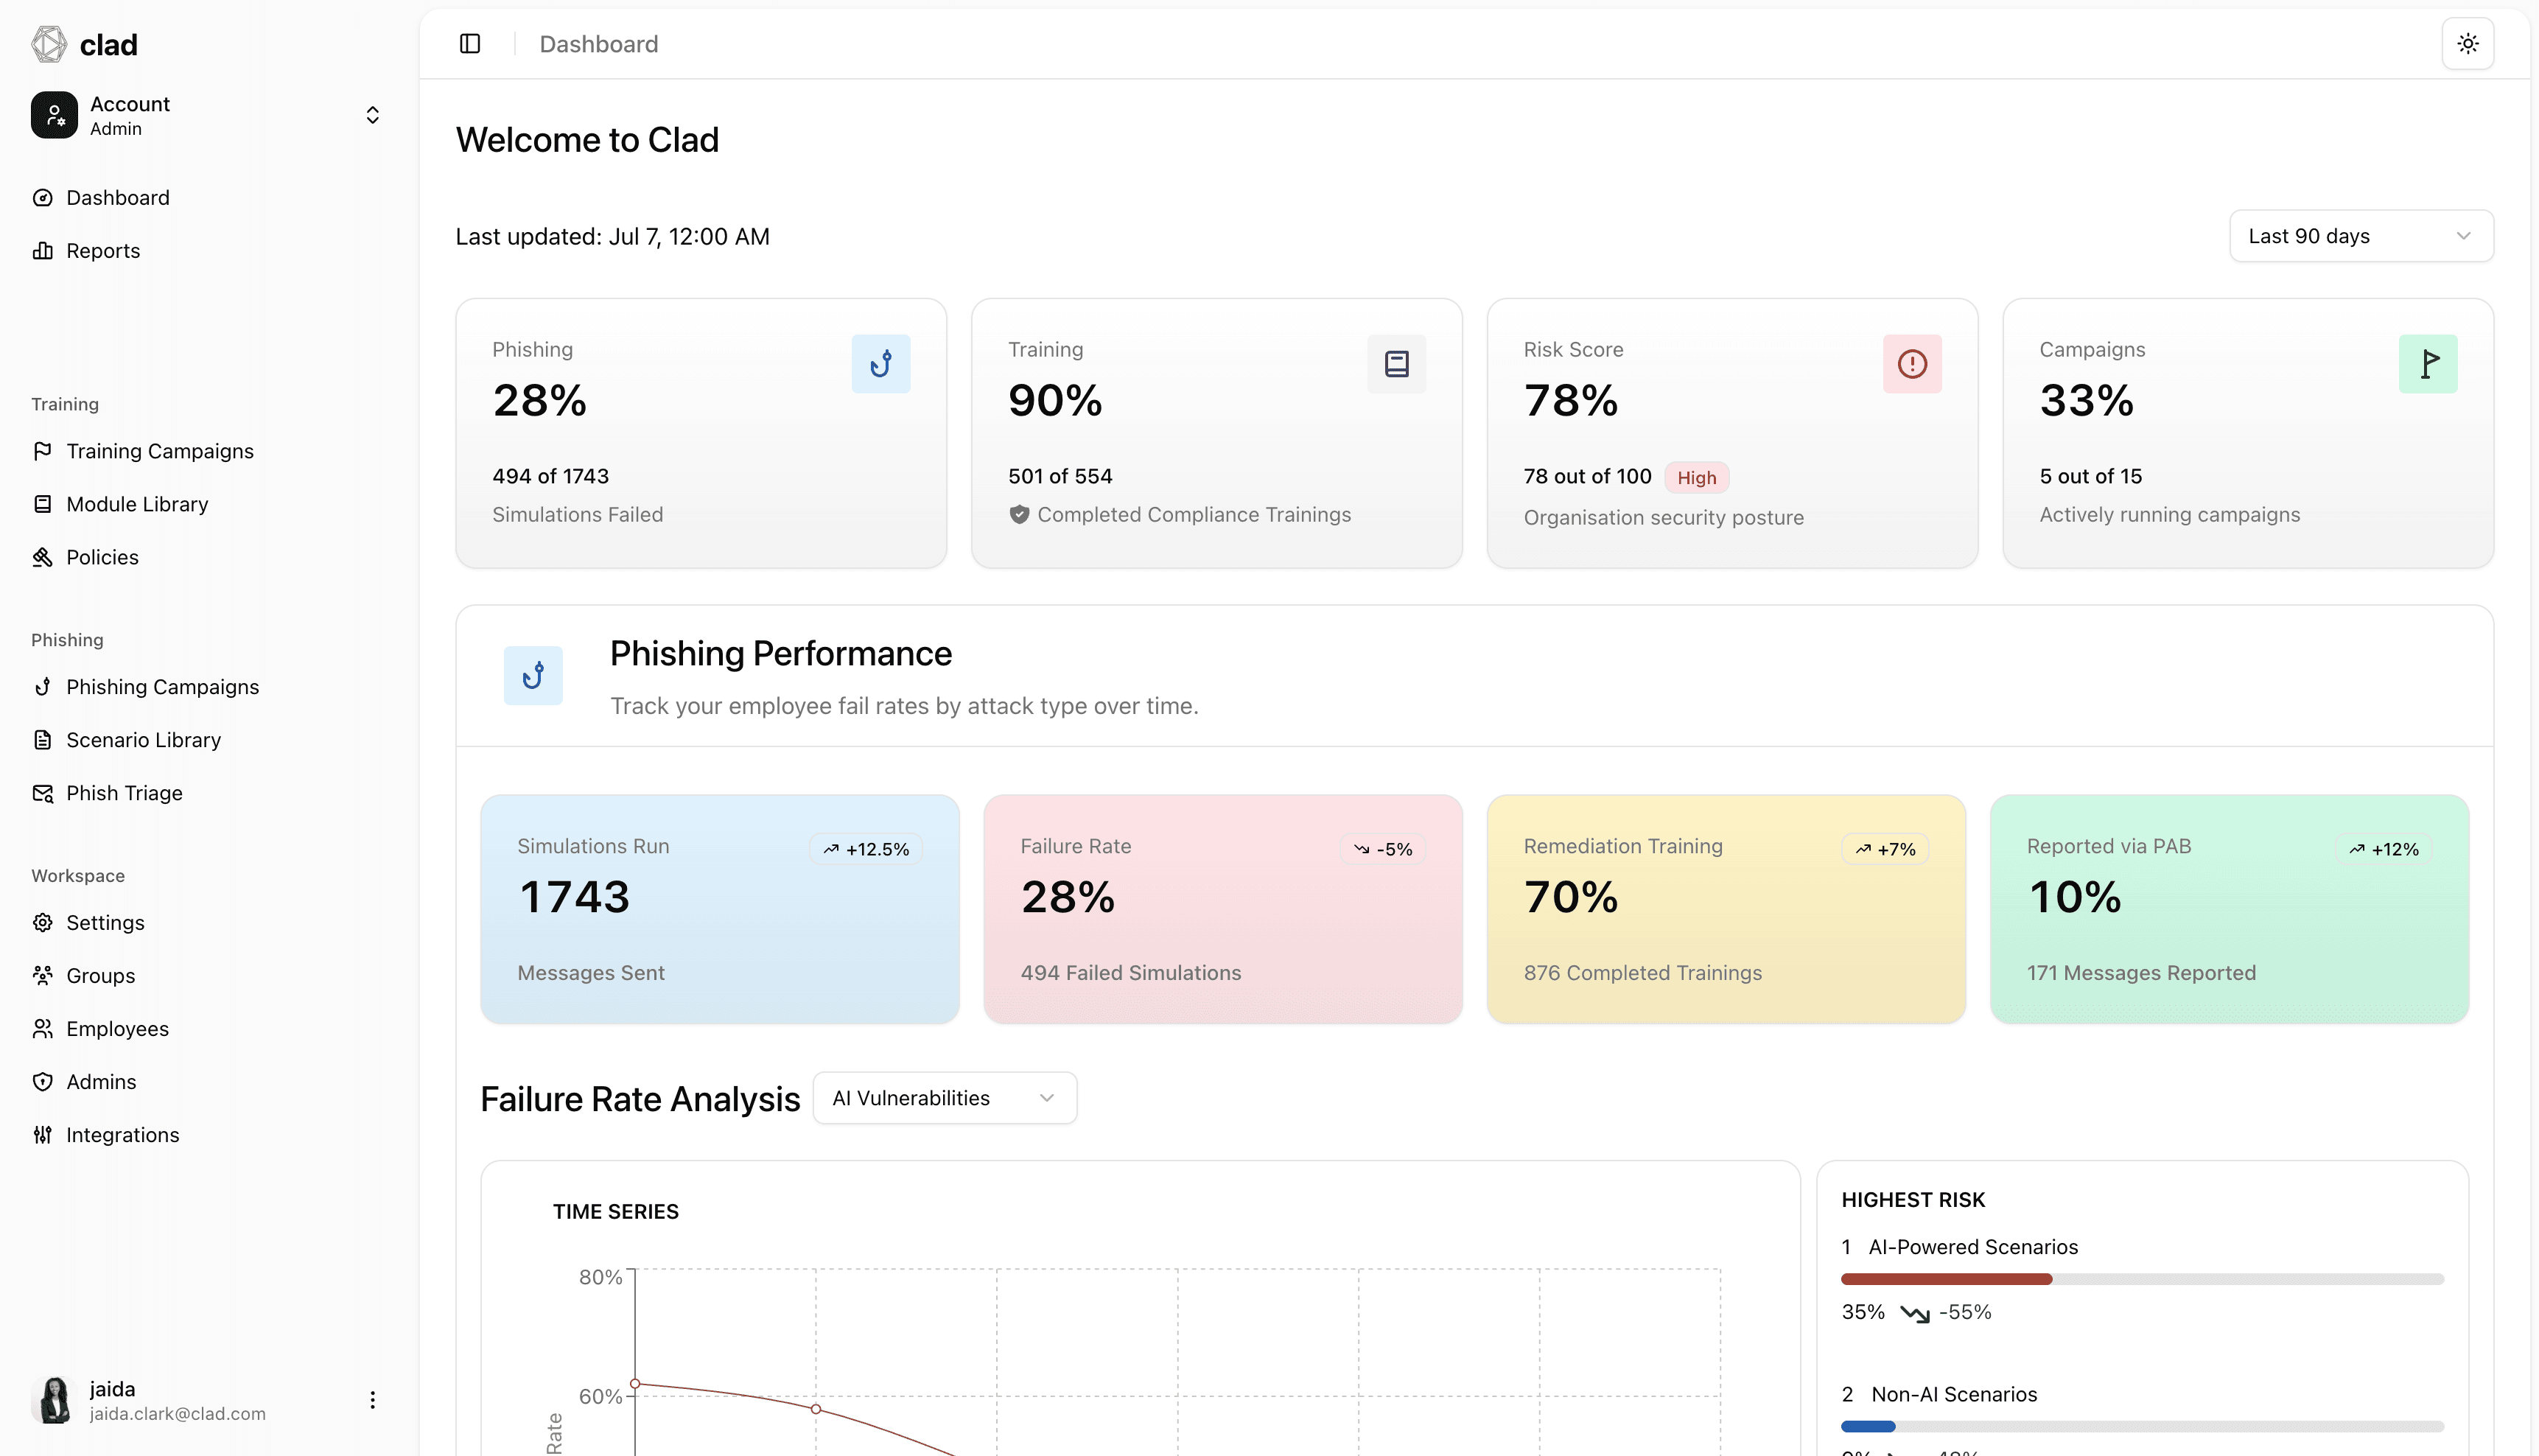Go to Training Campaigns

click(206, 451)
